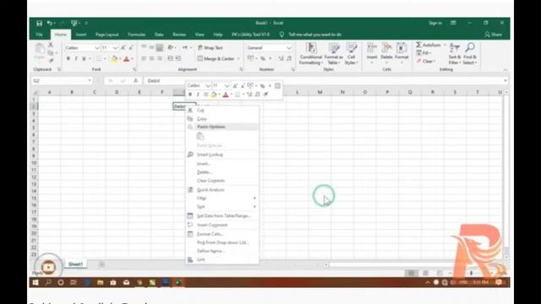Toggle Italic in ribbon Font group
This screenshot has height=304, width=541.
76,59
